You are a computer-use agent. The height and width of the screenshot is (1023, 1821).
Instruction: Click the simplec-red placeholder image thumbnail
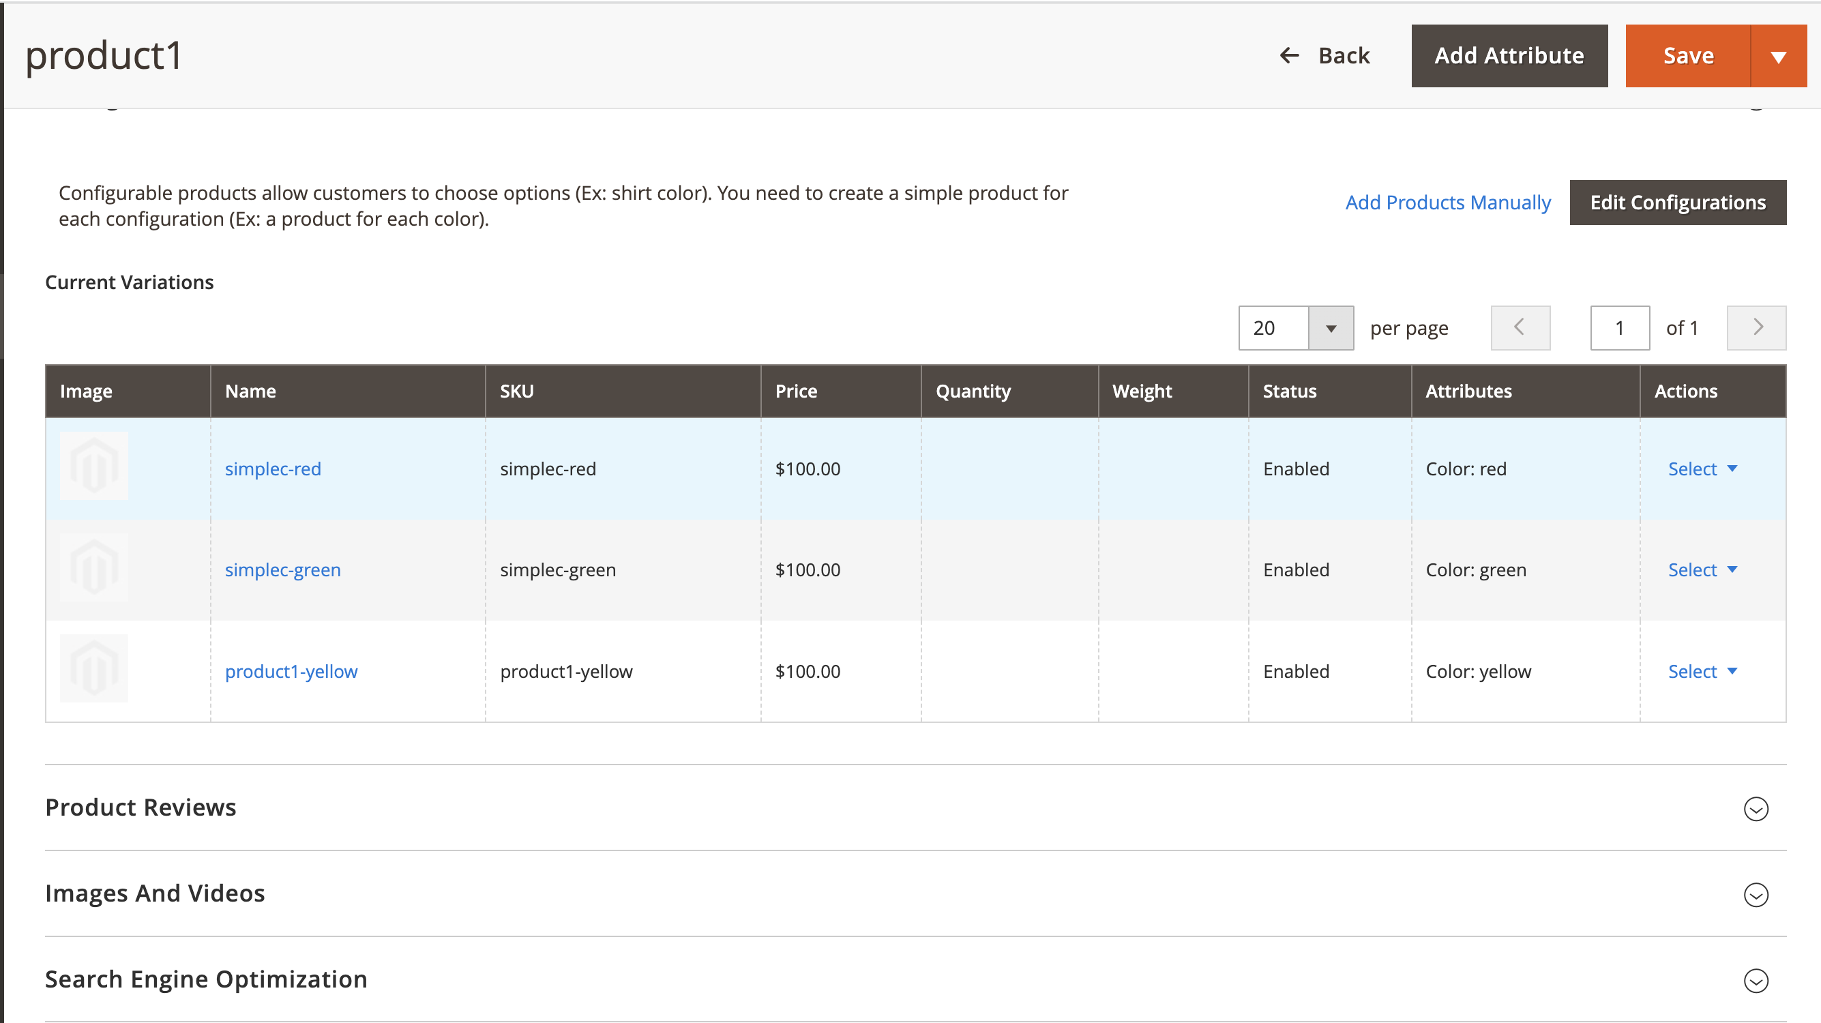[94, 466]
